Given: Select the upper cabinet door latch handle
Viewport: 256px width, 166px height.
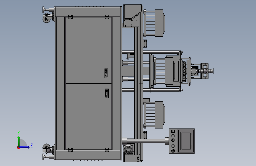Looking at the screenshot, I should [106, 73].
